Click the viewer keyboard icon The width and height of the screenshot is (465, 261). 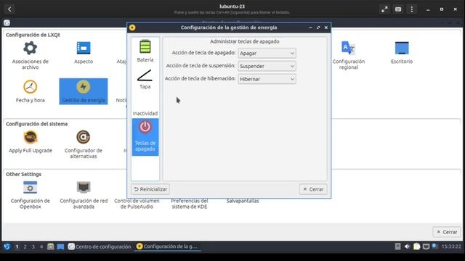pos(398,9)
